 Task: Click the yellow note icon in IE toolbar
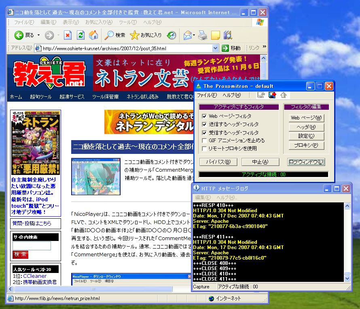pos(215,35)
